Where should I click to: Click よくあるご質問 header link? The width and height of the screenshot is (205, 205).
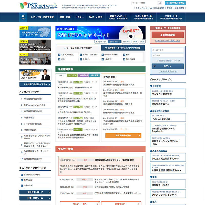click(x=157, y=8)
